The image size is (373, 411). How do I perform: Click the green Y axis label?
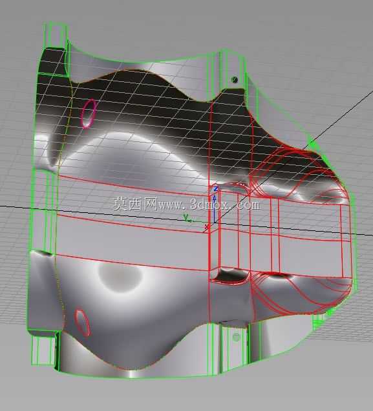[x=186, y=217]
